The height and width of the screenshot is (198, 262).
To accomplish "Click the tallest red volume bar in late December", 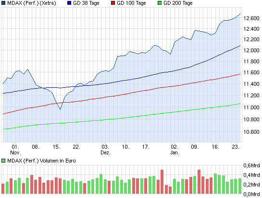I will pos(162,182).
